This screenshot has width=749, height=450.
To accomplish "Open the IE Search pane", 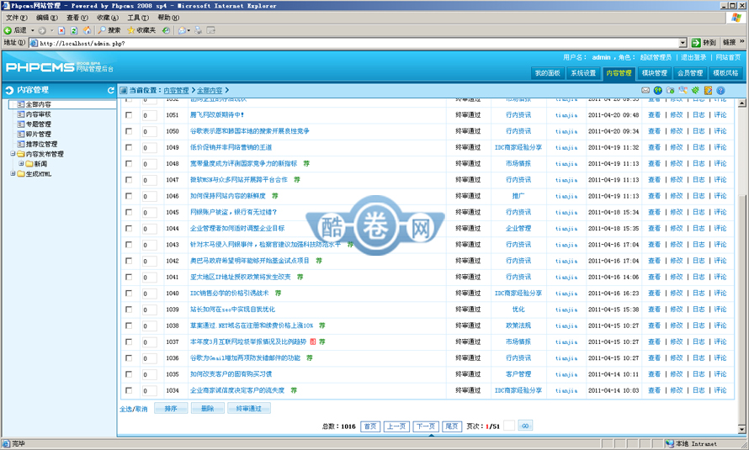I will point(109,30).
